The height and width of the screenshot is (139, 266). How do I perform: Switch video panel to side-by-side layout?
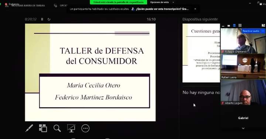click(x=263, y=25)
